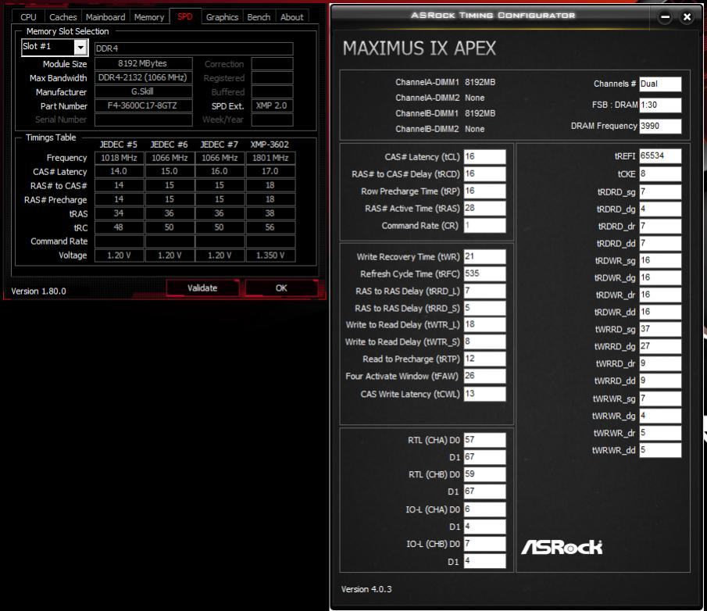Screen dimensions: 707x611
Task: Click the ASRock logo
Action: (x=562, y=547)
